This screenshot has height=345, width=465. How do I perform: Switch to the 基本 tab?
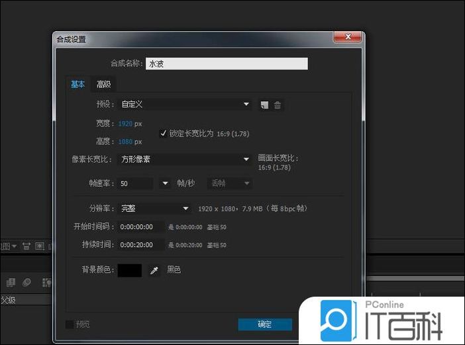(x=78, y=85)
